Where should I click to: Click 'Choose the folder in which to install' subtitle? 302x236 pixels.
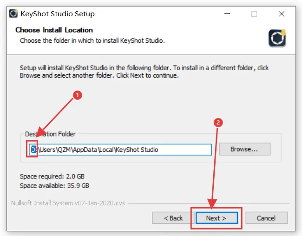point(92,41)
